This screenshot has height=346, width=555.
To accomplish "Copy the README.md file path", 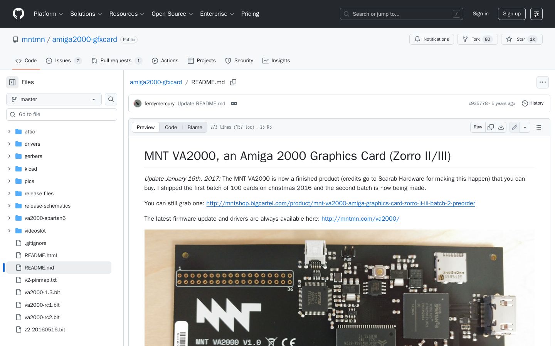I will (x=233, y=82).
